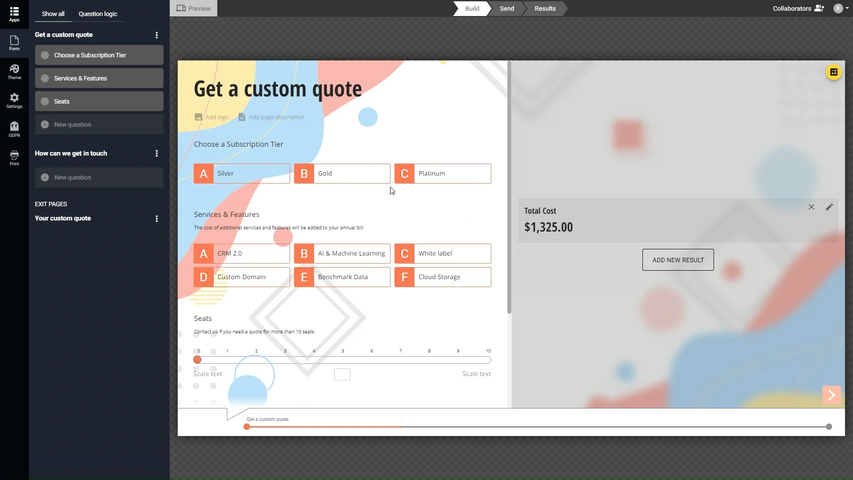The width and height of the screenshot is (853, 480).
Task: Open the Theme panel
Action: pos(14,72)
